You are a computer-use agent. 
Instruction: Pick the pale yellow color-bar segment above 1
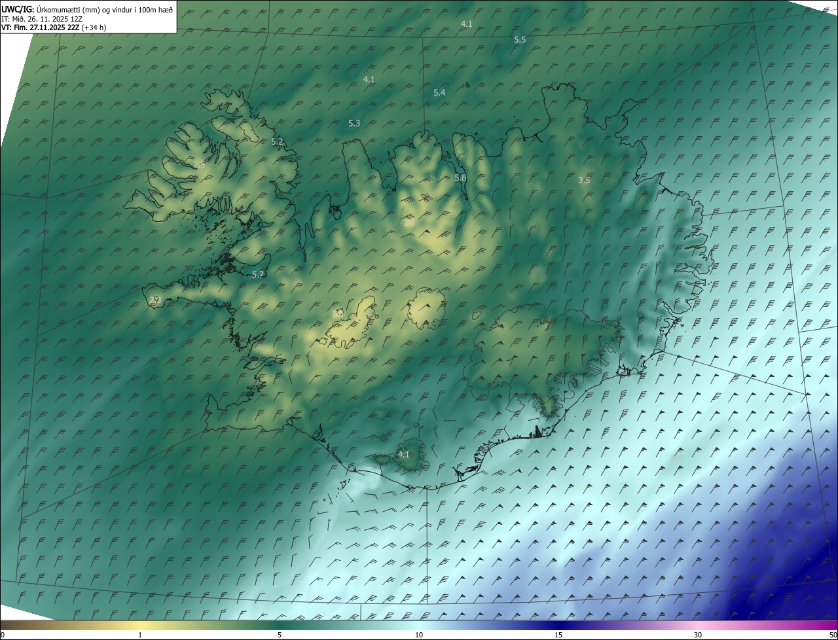(140, 625)
